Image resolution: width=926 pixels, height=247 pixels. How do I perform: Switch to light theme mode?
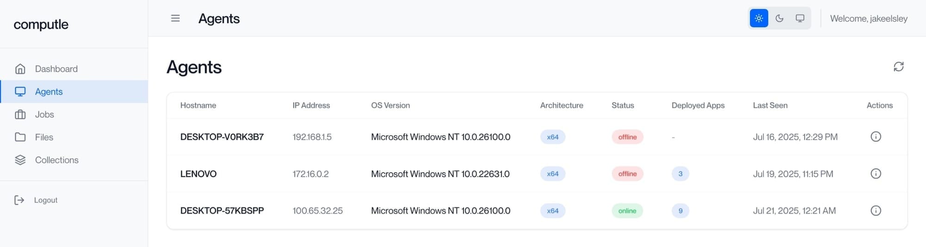(x=759, y=19)
